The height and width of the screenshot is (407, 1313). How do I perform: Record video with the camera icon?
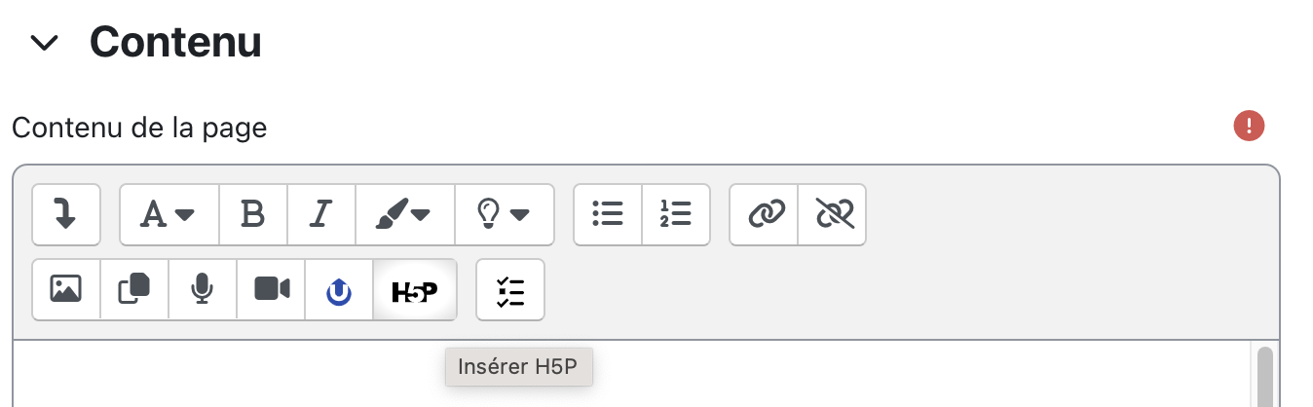(271, 289)
